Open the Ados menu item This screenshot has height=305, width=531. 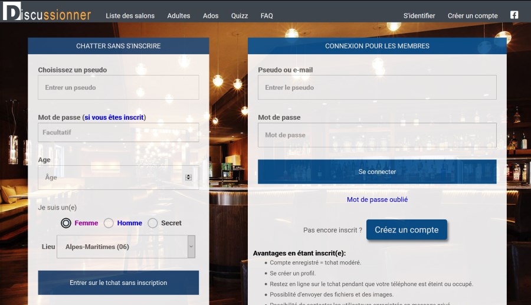click(x=211, y=15)
